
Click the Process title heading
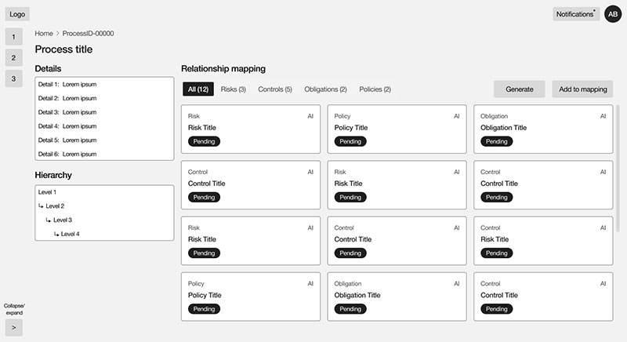pyautogui.click(x=63, y=49)
